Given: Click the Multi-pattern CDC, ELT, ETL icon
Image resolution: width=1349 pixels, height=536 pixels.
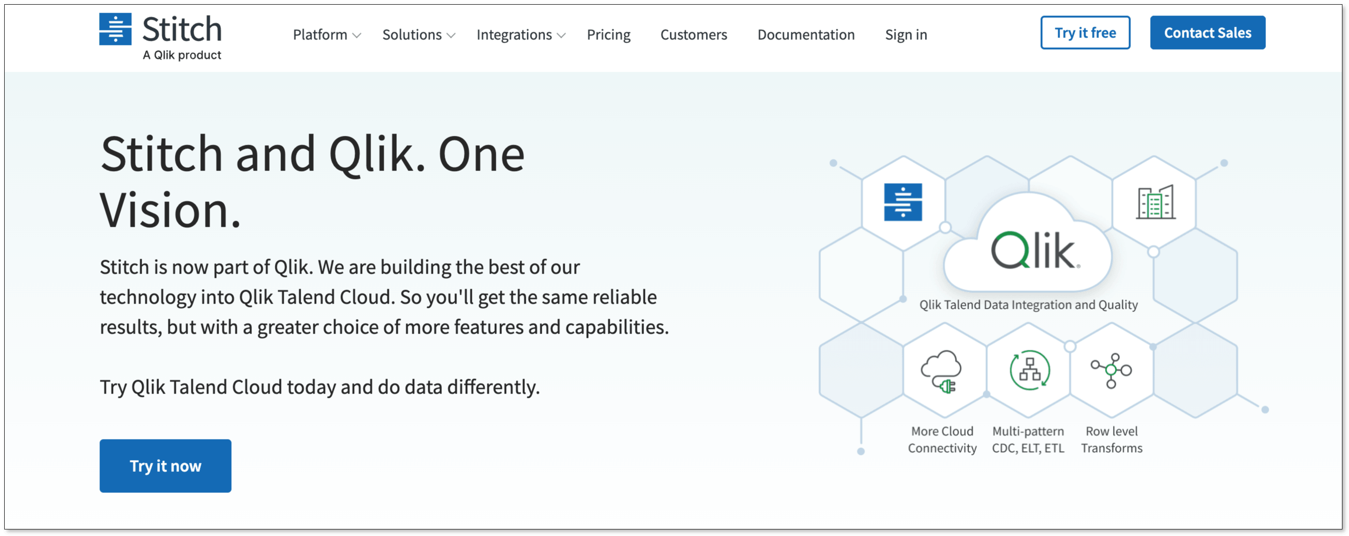Looking at the screenshot, I should tap(1030, 370).
